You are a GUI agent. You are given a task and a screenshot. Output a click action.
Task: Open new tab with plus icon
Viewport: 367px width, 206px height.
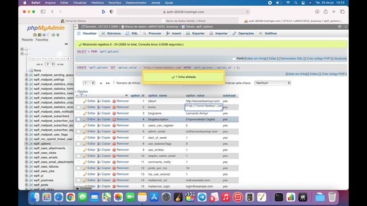[334, 11]
